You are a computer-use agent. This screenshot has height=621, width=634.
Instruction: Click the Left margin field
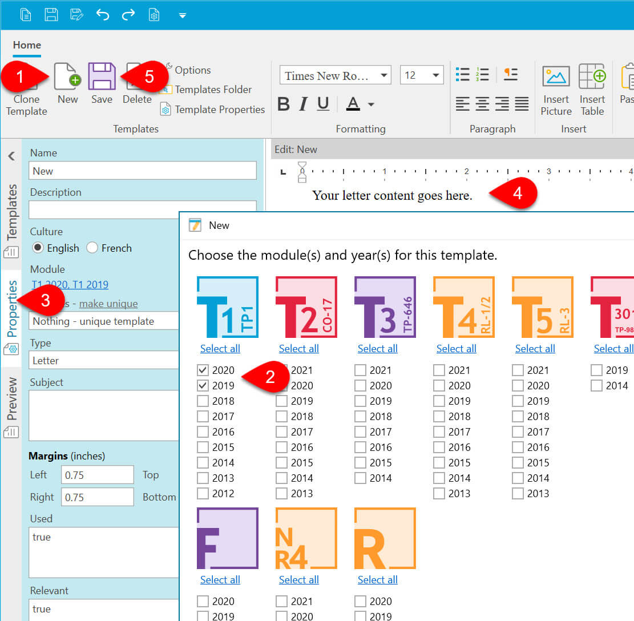pos(98,475)
